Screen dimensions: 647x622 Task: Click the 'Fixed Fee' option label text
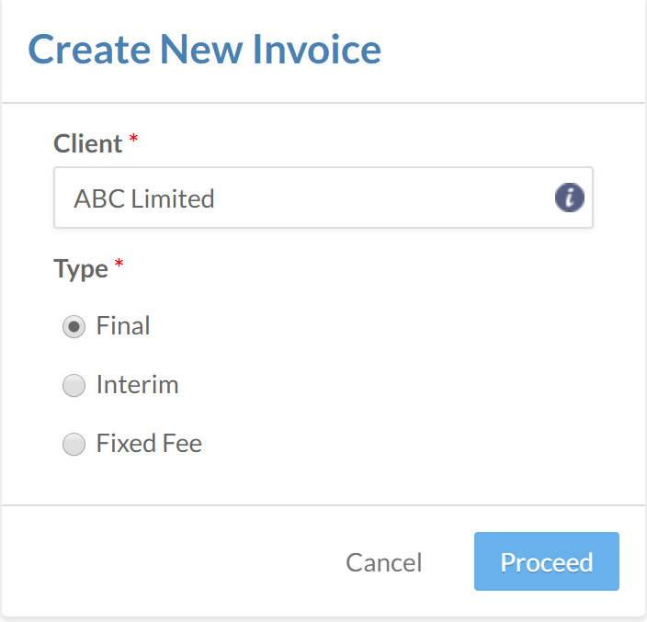[x=149, y=445]
